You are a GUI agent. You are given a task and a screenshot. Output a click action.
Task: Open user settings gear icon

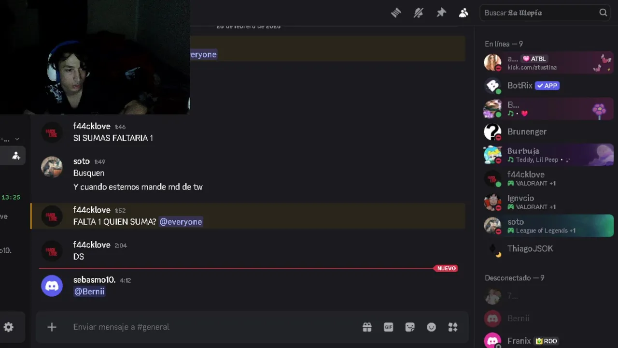[8, 327]
